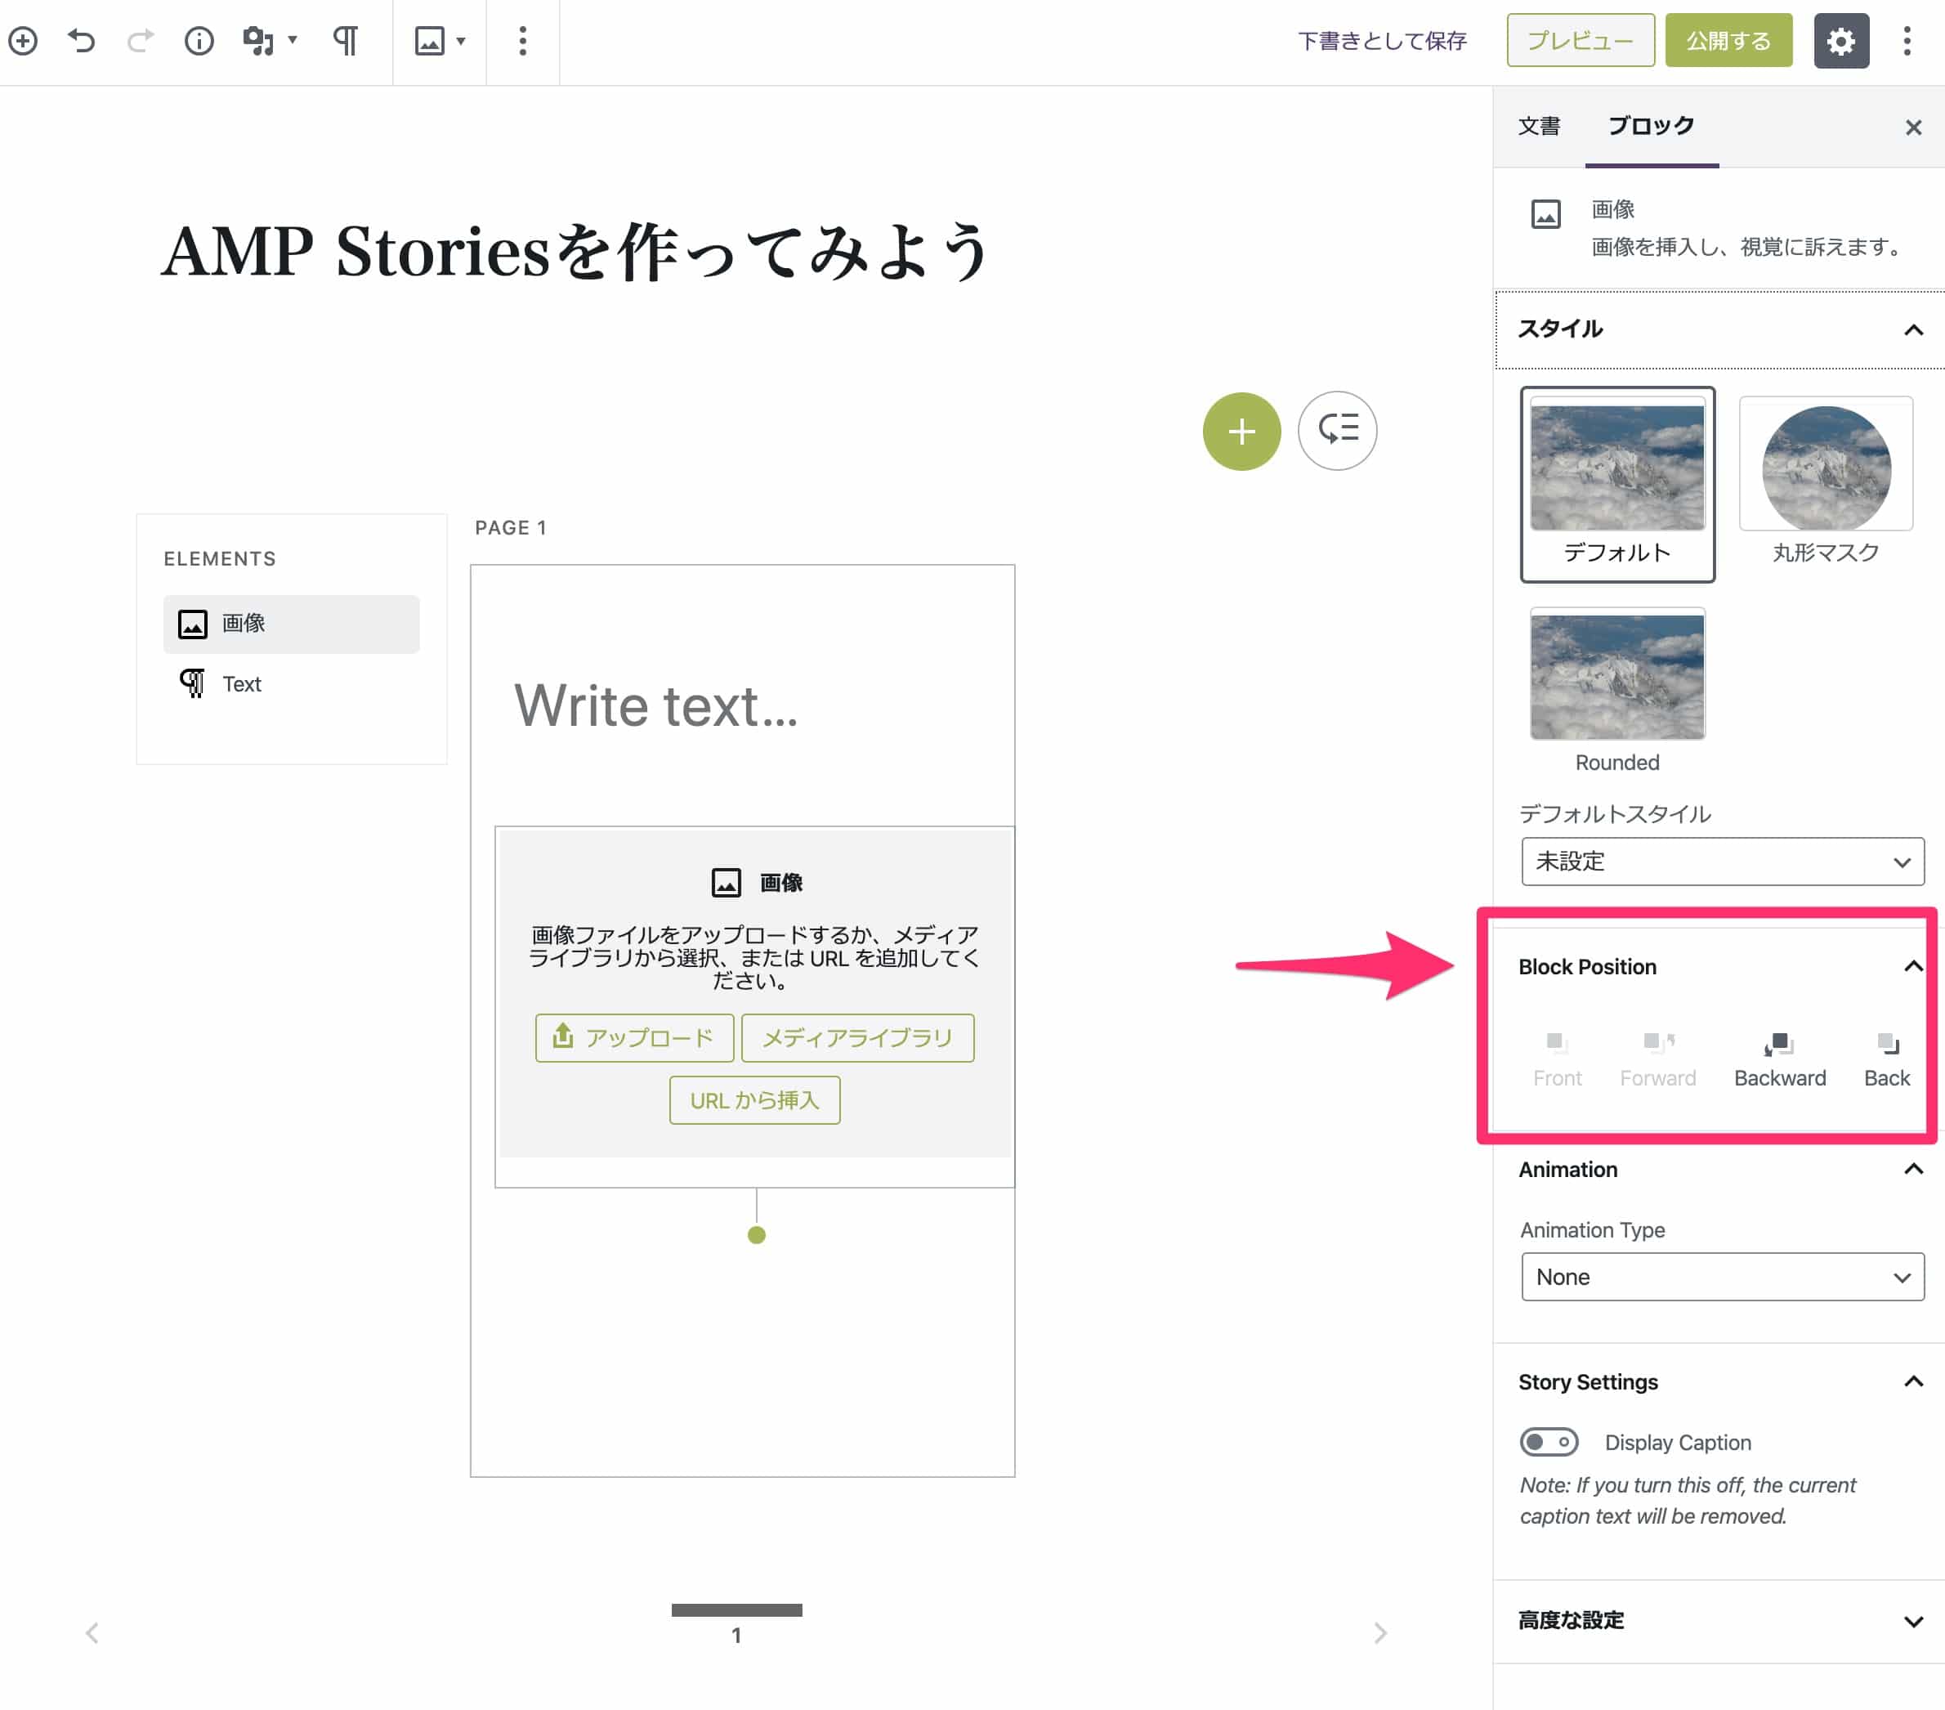Switch to the ブロック tab

1651,127
